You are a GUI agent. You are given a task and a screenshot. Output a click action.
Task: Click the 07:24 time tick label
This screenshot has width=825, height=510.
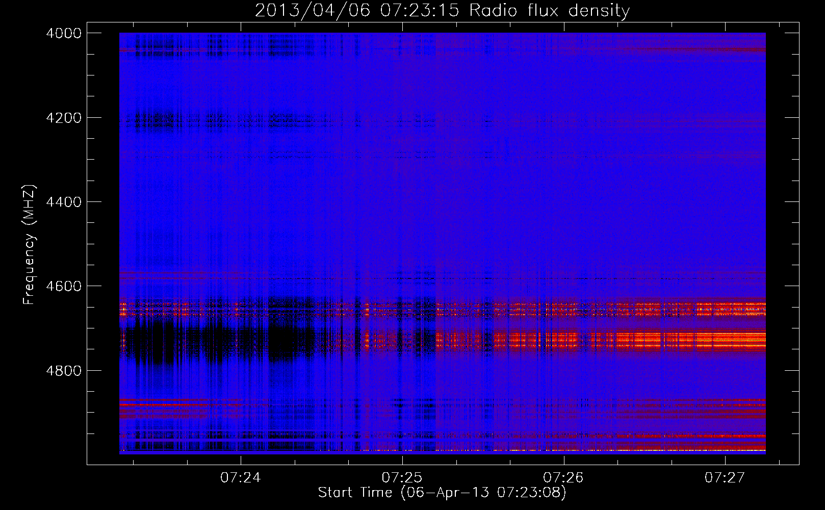click(x=241, y=477)
